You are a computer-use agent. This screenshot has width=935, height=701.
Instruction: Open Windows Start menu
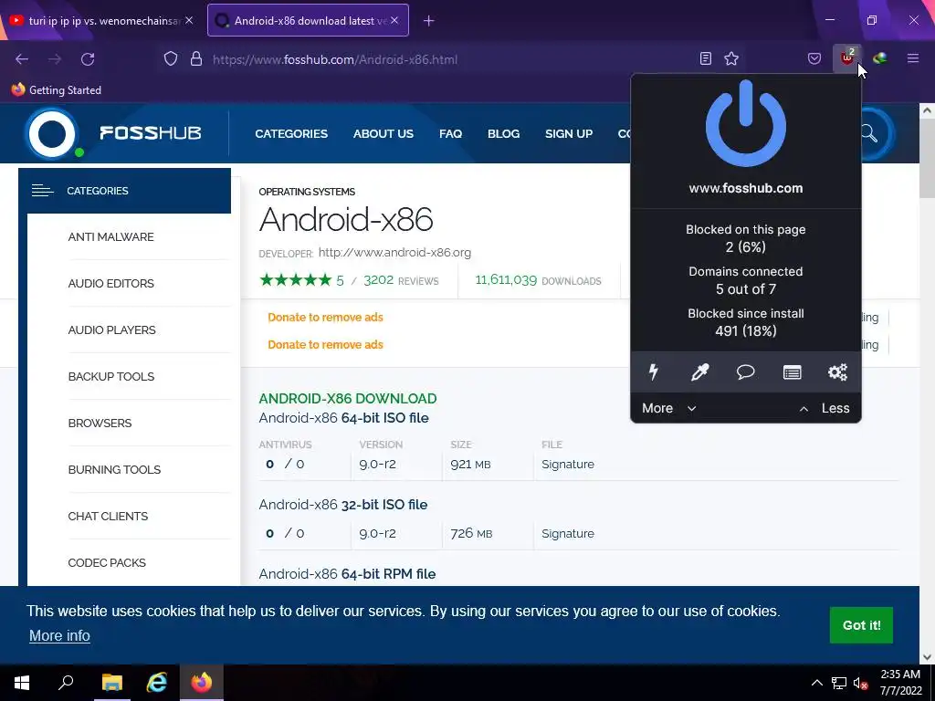pyautogui.click(x=22, y=683)
